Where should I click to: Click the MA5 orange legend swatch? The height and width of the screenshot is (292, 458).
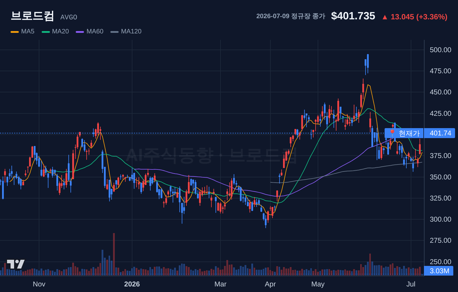[x=15, y=32]
